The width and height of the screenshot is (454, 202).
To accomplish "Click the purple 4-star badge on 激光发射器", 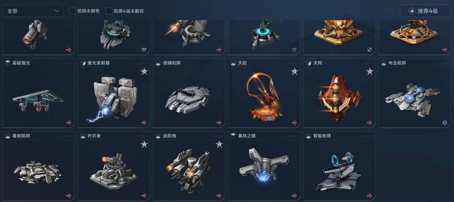I will click(144, 71).
